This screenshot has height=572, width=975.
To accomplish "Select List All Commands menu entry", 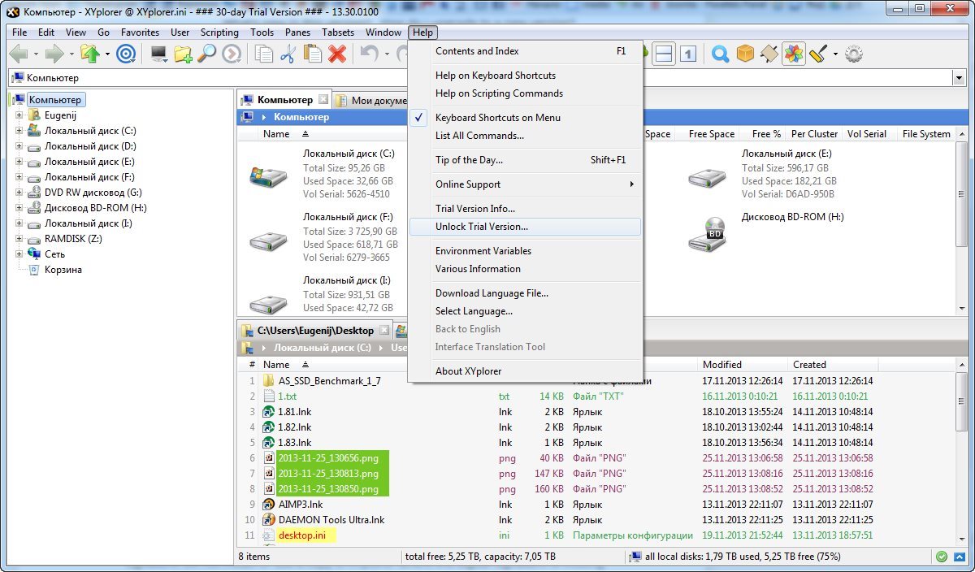I will click(525, 136).
